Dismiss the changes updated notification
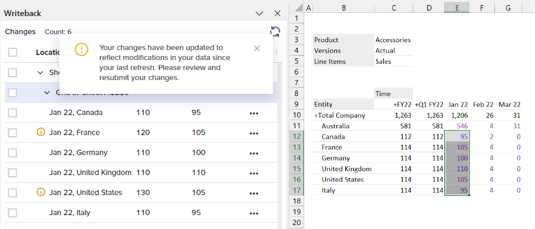This screenshot has height=229, width=535. 256,48
